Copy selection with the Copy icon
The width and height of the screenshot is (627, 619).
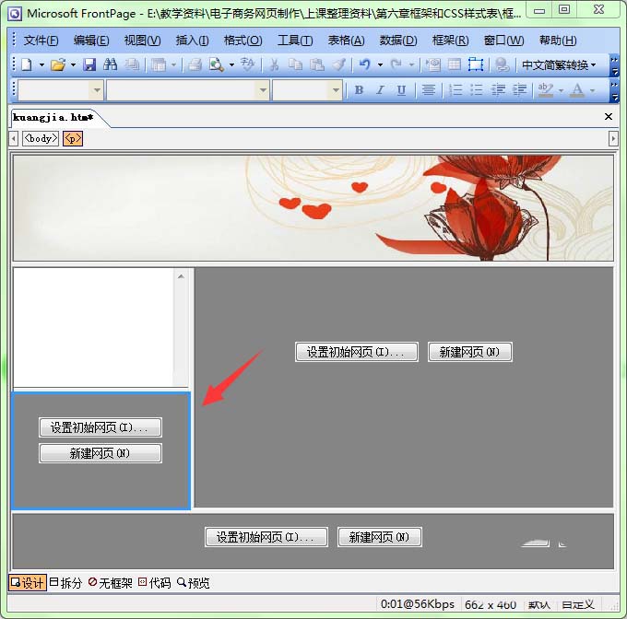(295, 64)
